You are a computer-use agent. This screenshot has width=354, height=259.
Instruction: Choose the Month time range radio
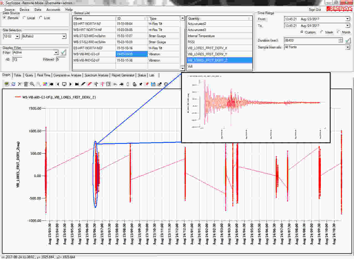339,32
